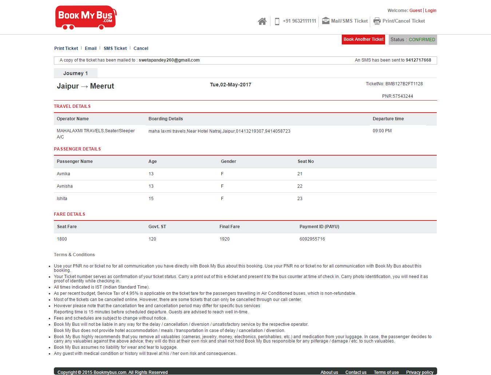The width and height of the screenshot is (491, 375).
Task: Click the Jaipur → Meerut route heading
Action: [85, 86]
